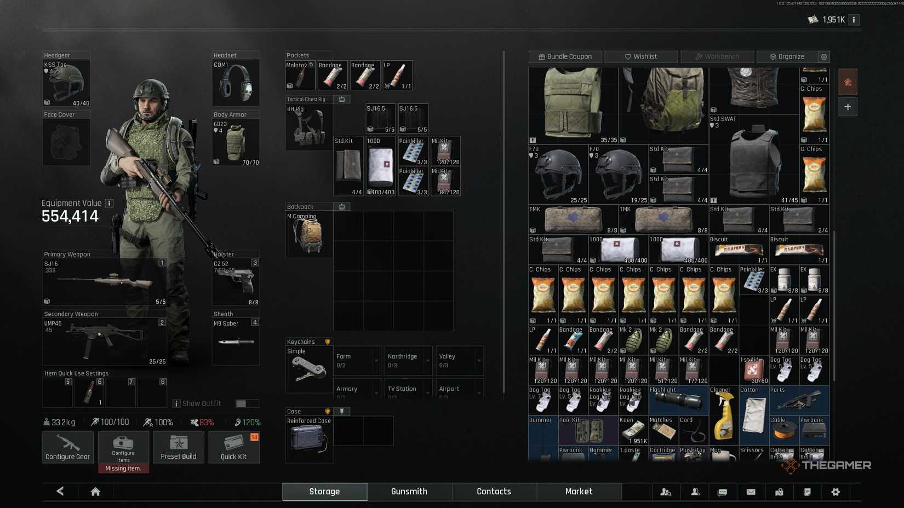This screenshot has width=904, height=508.
Task: Open the gear icon next to Organize
Action: [x=823, y=57]
